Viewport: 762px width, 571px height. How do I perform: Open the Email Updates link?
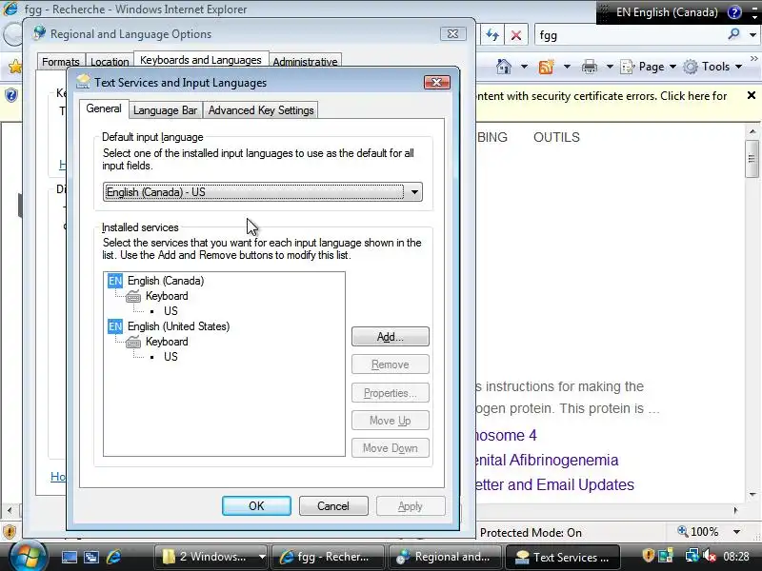click(x=555, y=484)
